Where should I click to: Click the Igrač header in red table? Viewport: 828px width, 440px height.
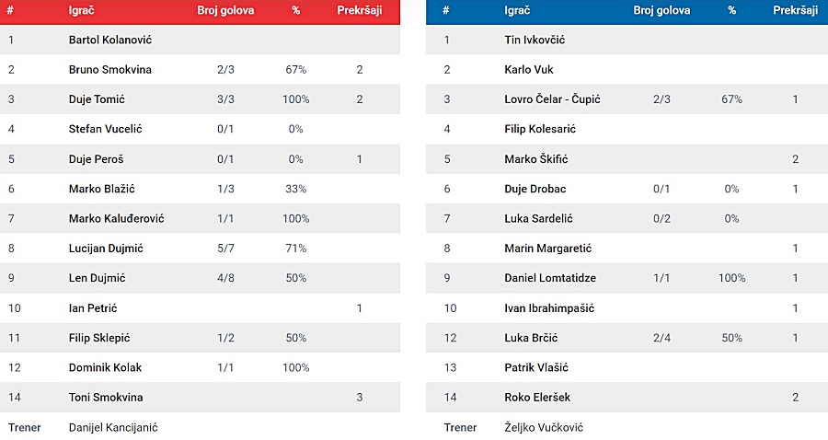(81, 10)
